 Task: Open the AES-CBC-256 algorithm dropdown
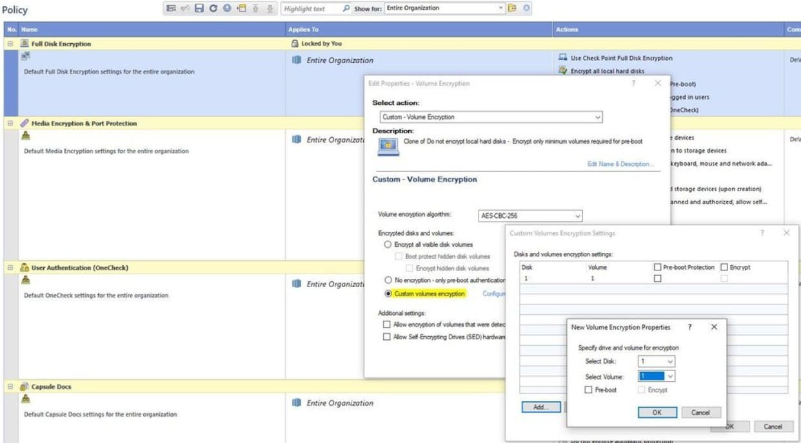pos(577,216)
